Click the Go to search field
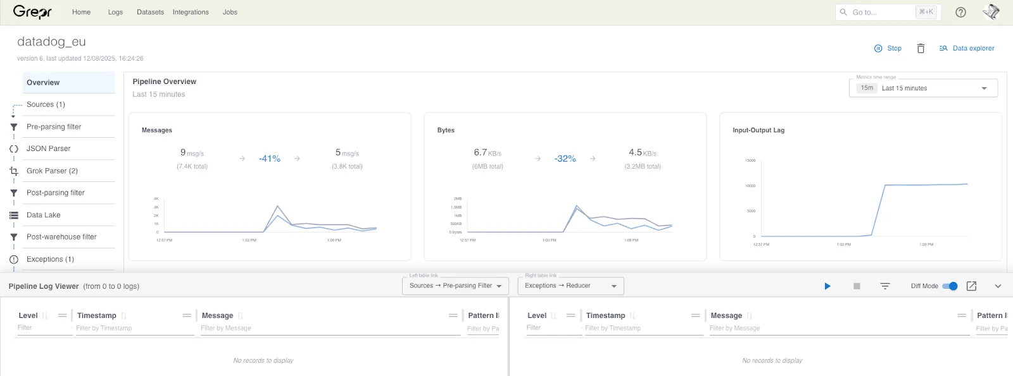The width and height of the screenshot is (1013, 376). 888,12
